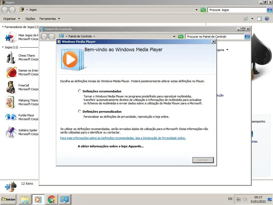This screenshot has width=273, height=205.
Task: Open Google Chrome from the taskbar
Action: pos(51,199)
